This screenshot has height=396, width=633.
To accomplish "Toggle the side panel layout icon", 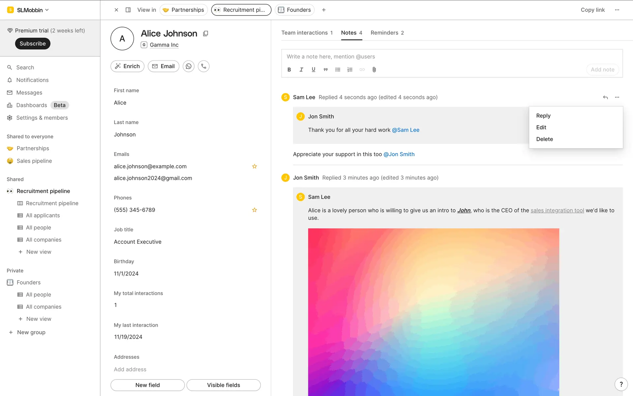I will pos(128,10).
